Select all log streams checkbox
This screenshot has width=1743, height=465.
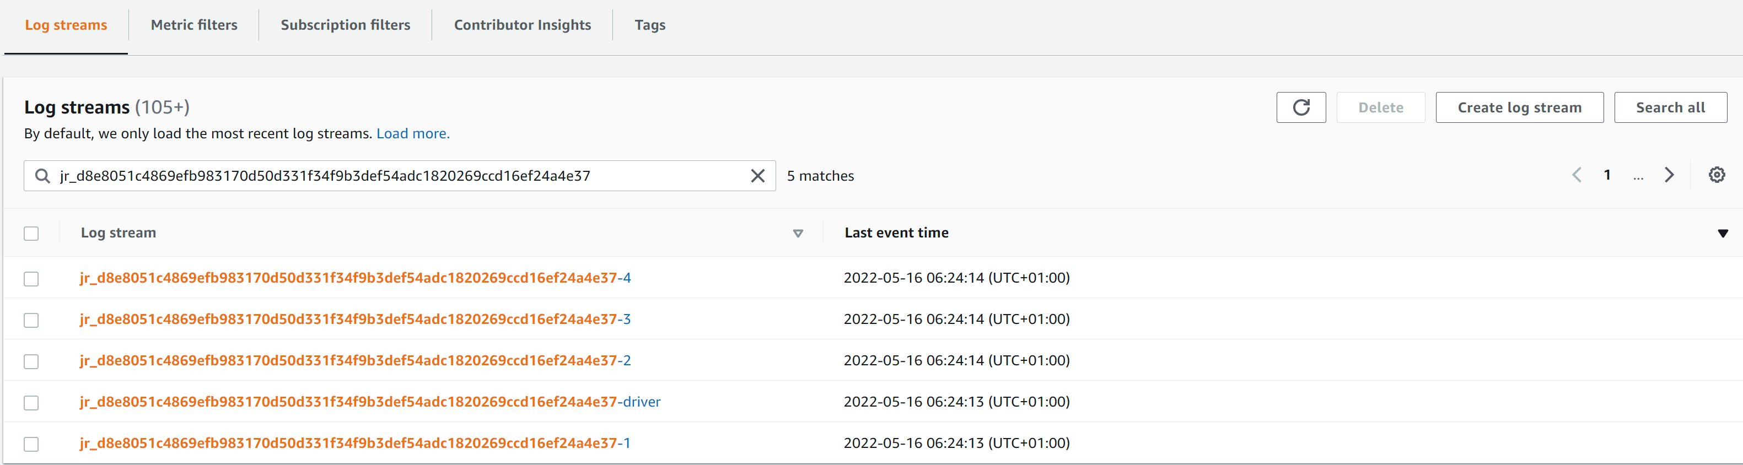[x=31, y=233]
